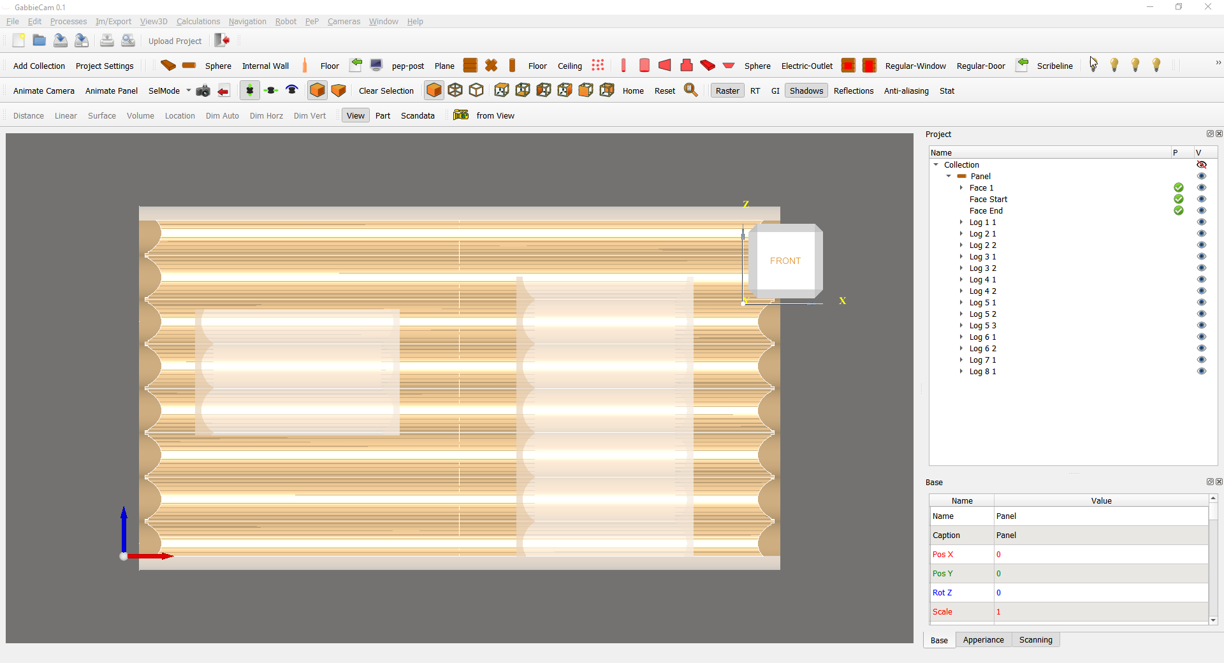Open the SelMode dropdown arrow

point(189,91)
